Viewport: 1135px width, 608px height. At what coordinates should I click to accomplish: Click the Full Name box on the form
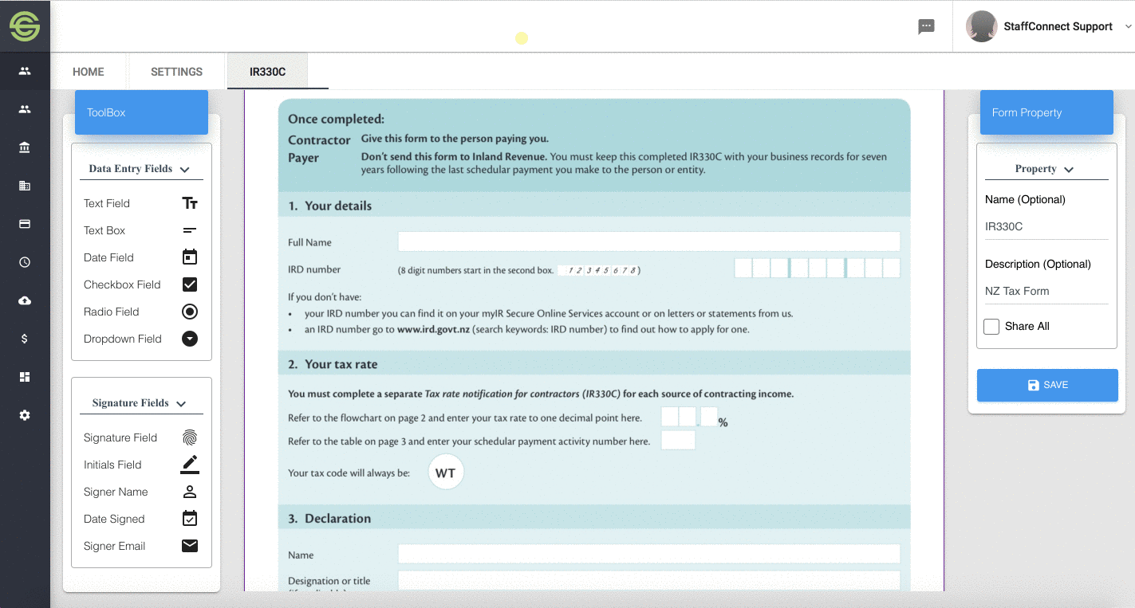pyautogui.click(x=648, y=241)
